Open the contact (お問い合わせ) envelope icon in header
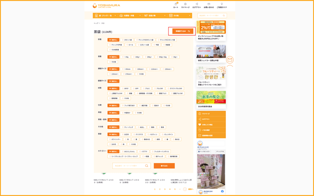Viewport: 314px width, 196px height. [x=209, y=5]
